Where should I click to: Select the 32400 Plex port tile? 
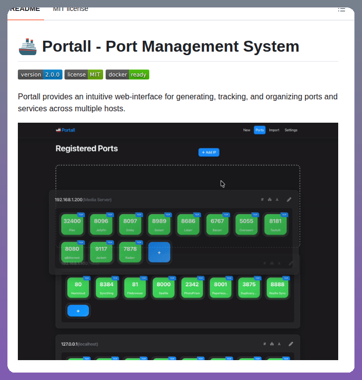click(72, 225)
